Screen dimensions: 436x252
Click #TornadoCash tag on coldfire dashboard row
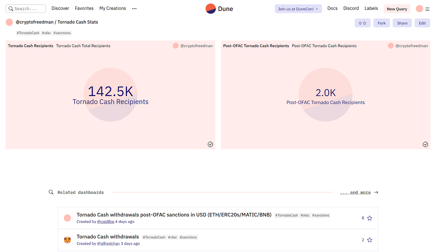(x=287, y=215)
